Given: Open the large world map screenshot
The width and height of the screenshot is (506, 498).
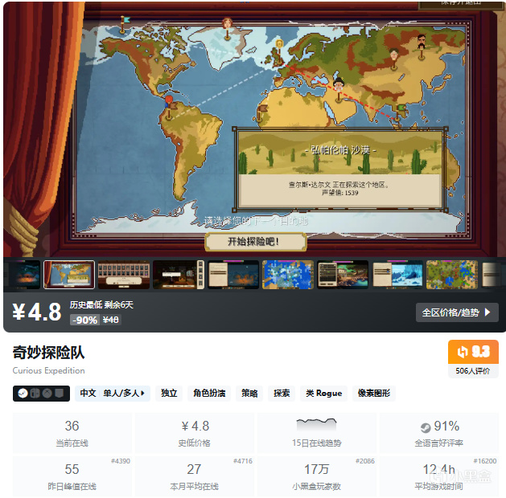Looking at the screenshot, I should click(253, 129).
